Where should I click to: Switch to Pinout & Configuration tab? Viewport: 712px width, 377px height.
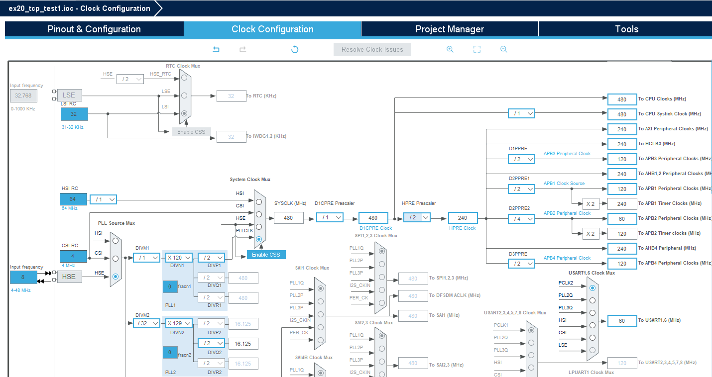[x=94, y=29]
